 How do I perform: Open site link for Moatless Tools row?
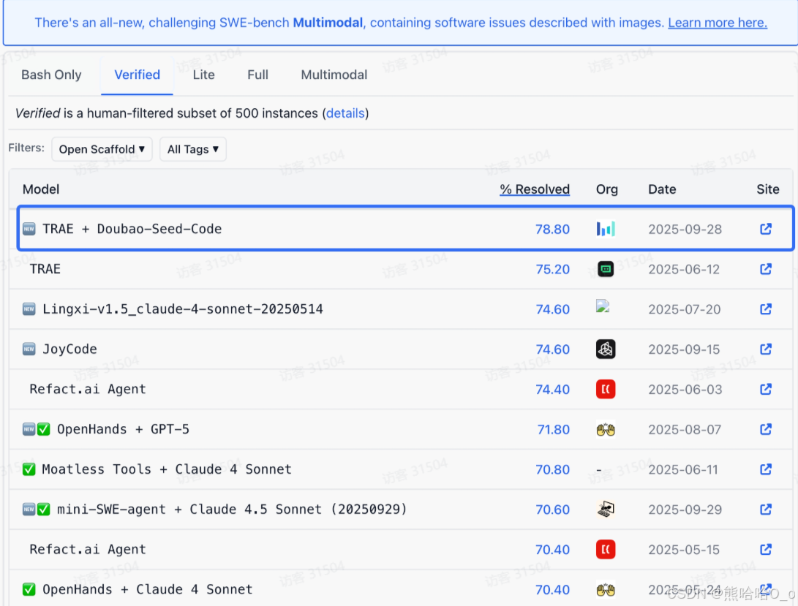tap(765, 469)
